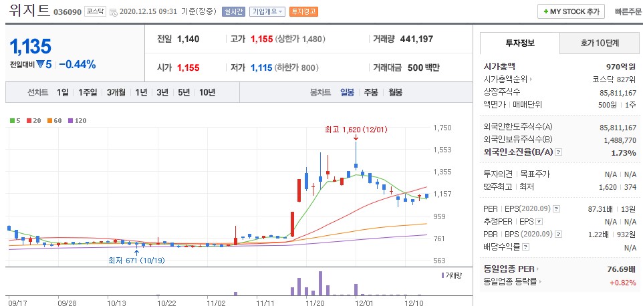Select 일봉 candlestick chart
The width and height of the screenshot is (643, 306).
(348, 93)
